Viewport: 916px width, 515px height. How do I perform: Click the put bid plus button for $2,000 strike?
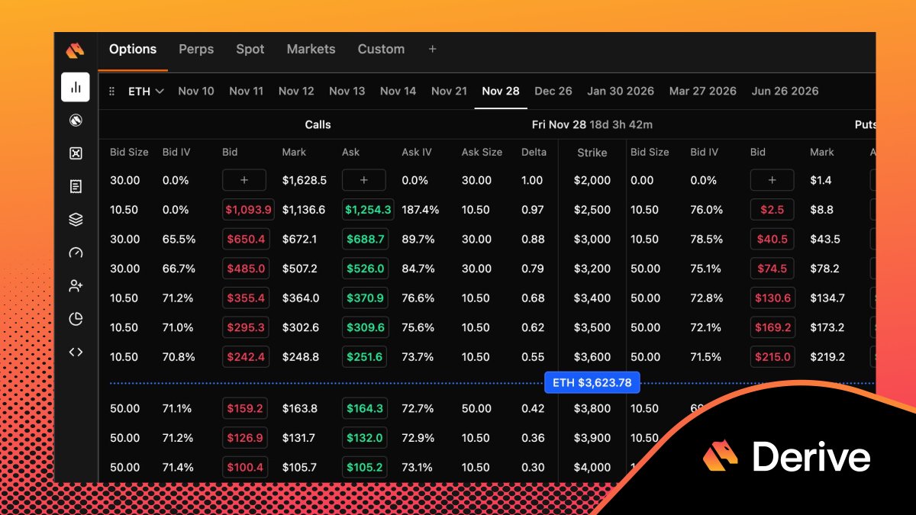(x=772, y=180)
